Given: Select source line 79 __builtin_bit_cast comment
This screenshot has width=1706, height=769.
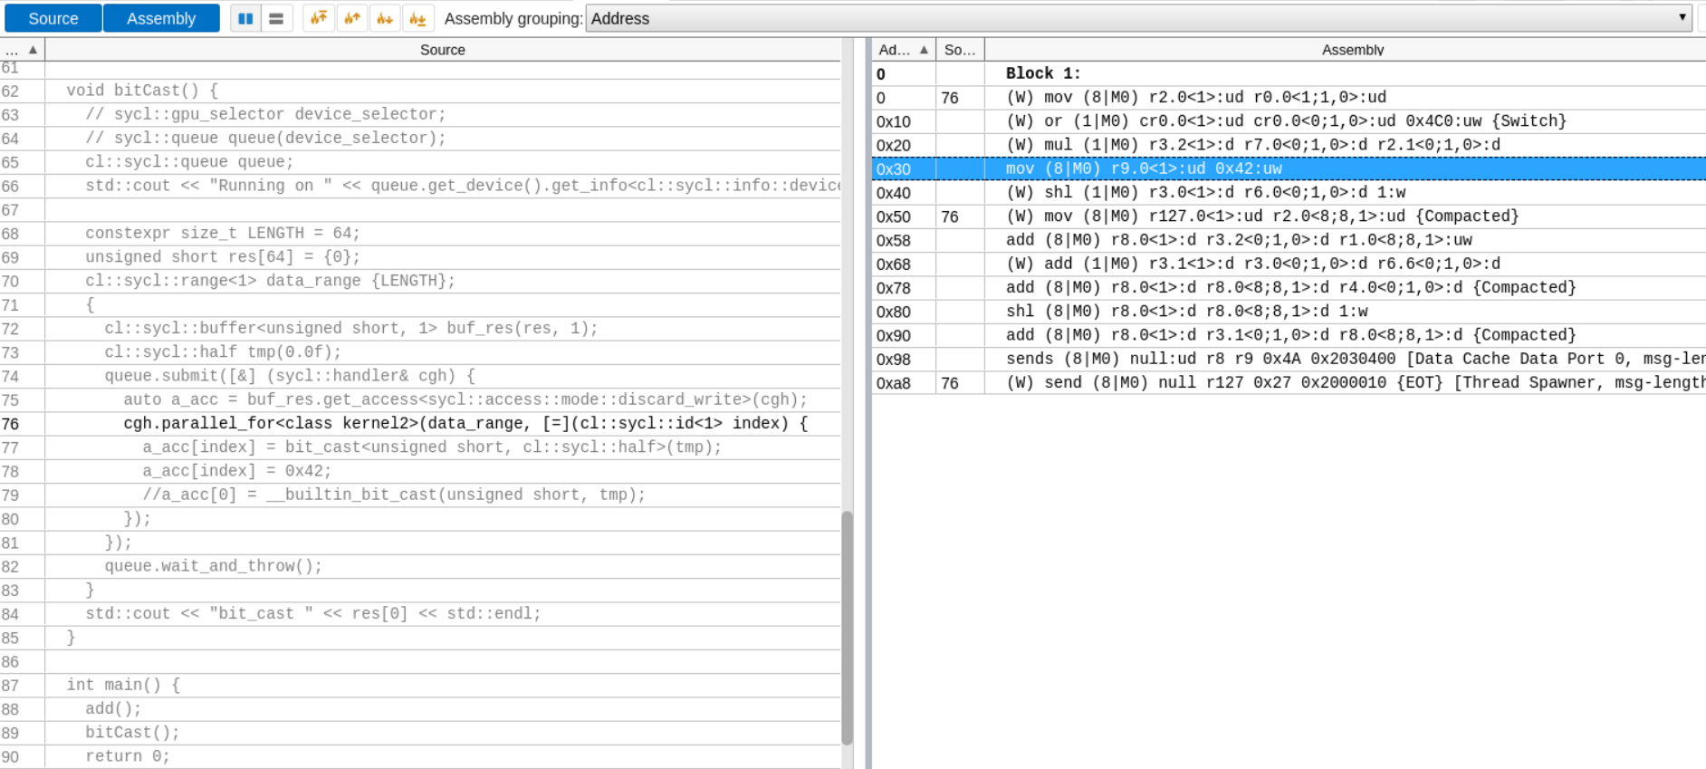Looking at the screenshot, I should pos(420,495).
